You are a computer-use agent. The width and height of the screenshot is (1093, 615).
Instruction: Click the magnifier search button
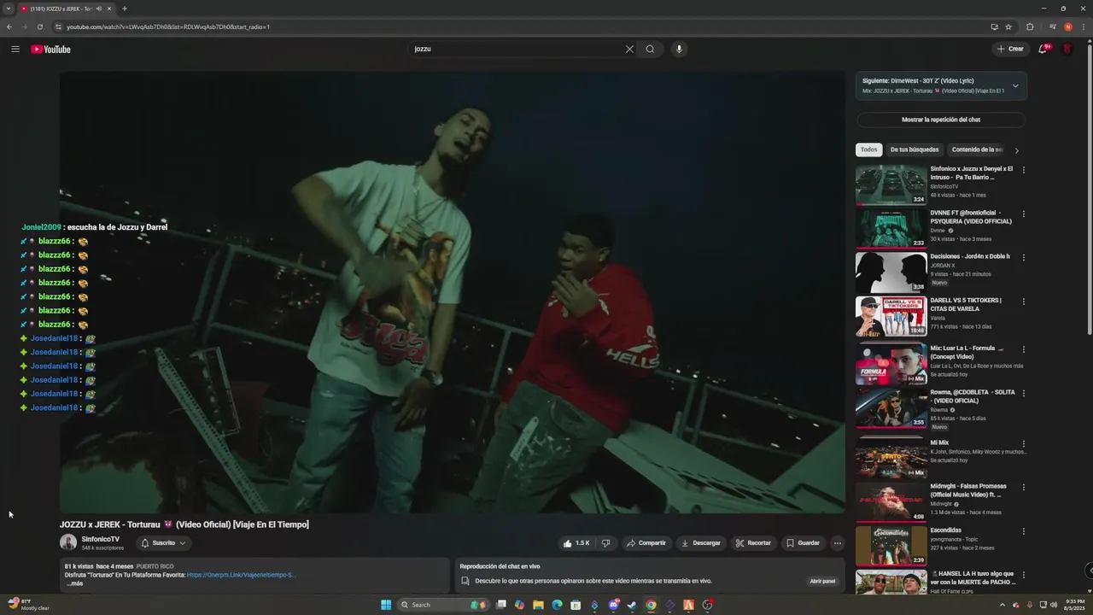(x=650, y=49)
